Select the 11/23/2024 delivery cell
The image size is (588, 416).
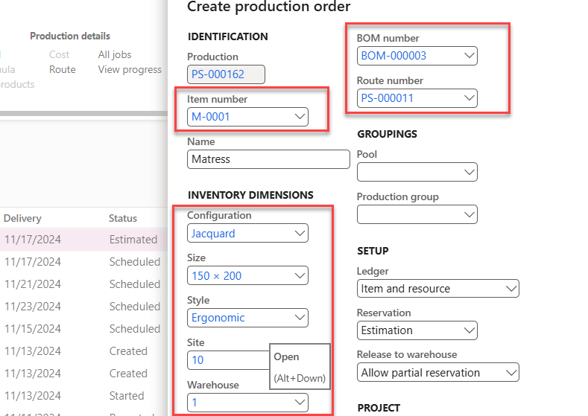tap(33, 307)
